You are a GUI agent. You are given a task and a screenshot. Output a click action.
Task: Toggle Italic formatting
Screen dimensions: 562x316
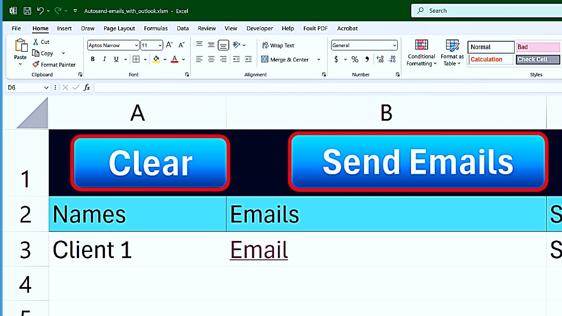[x=104, y=59]
